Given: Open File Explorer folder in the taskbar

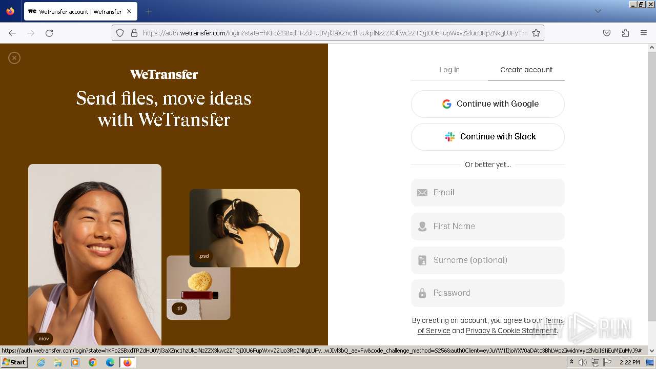Looking at the screenshot, I should click(58, 362).
